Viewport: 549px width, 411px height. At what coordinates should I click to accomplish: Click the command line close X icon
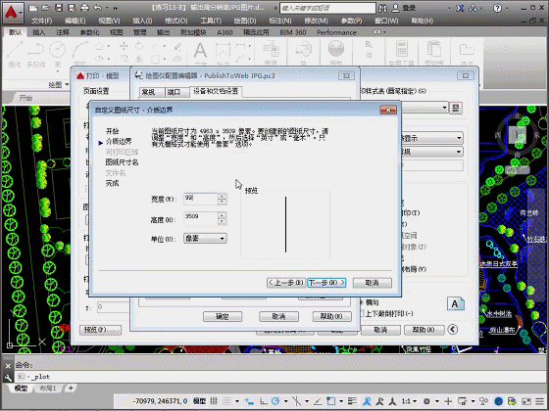(8, 366)
